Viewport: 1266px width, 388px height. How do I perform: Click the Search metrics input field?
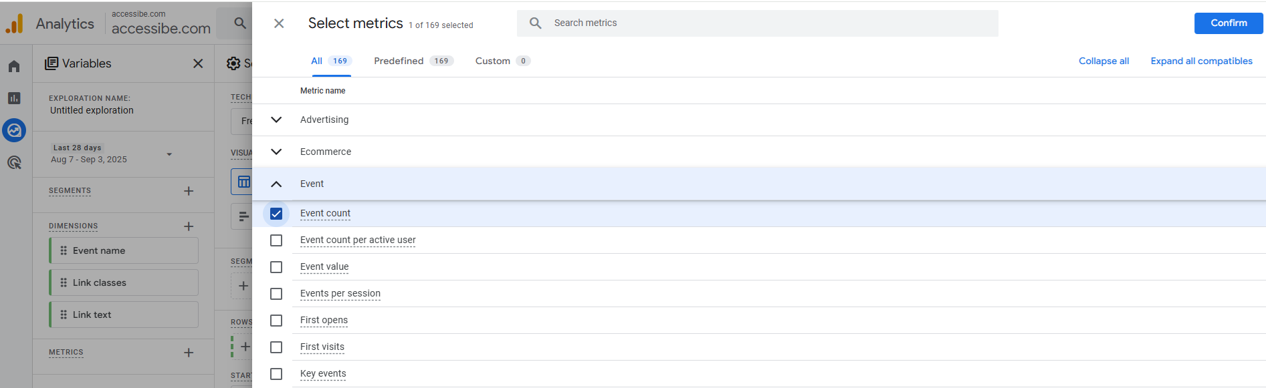pyautogui.click(x=758, y=23)
